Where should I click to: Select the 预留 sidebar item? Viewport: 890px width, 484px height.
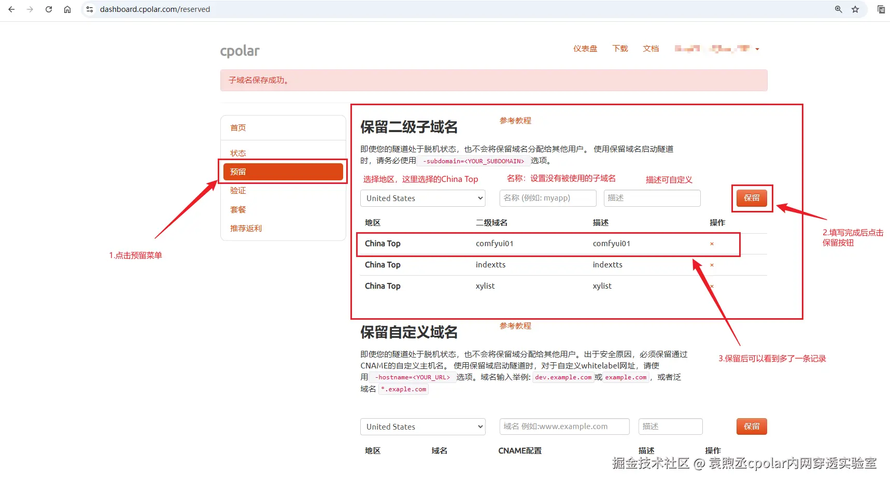[x=283, y=172]
